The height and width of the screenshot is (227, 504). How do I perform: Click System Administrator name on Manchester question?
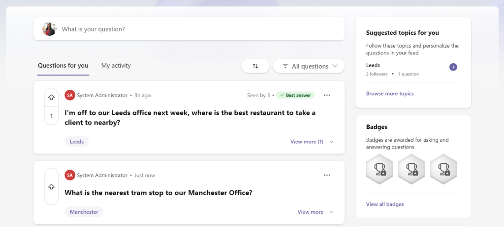(102, 176)
